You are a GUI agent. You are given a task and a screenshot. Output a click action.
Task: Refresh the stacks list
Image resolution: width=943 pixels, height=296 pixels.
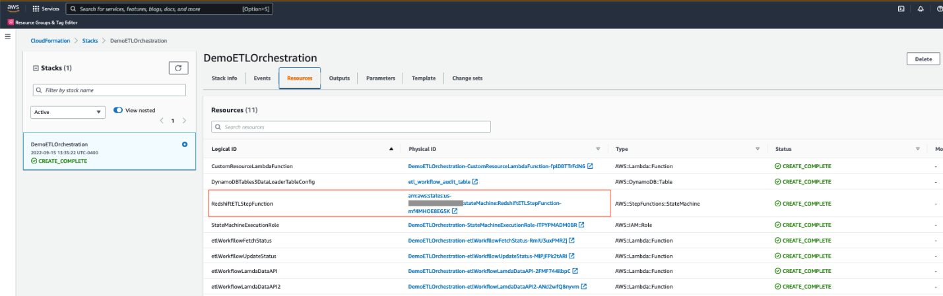point(178,68)
